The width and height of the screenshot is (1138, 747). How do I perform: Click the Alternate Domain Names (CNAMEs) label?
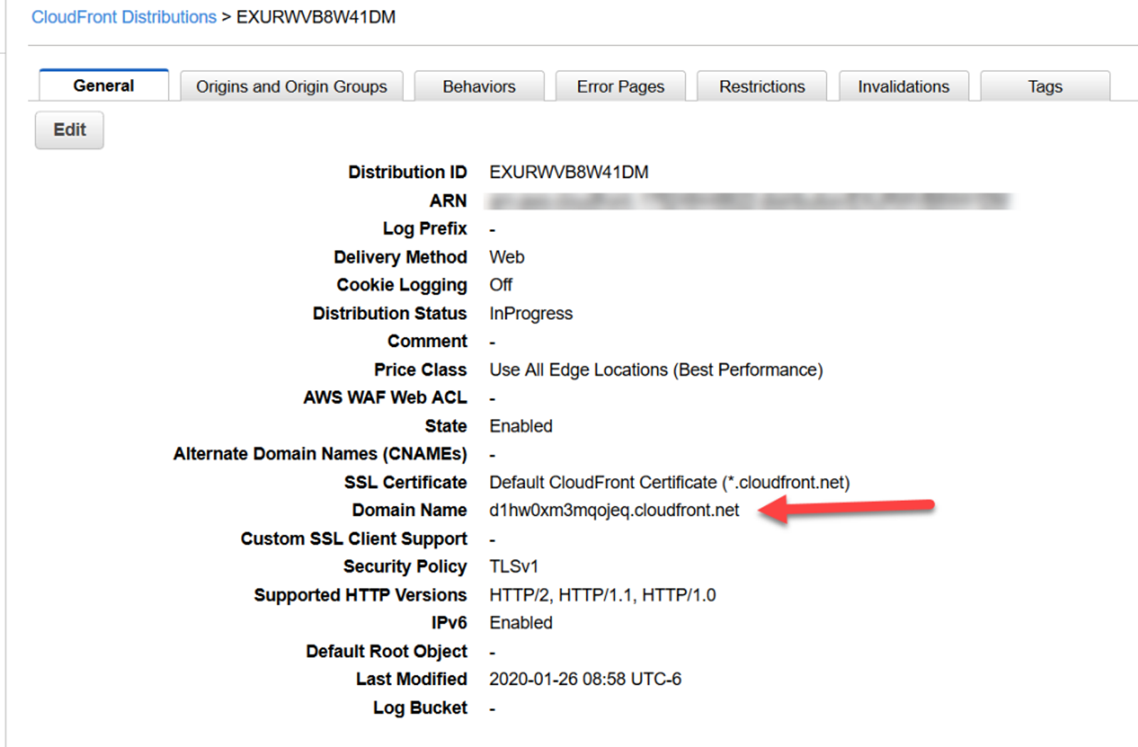click(320, 454)
